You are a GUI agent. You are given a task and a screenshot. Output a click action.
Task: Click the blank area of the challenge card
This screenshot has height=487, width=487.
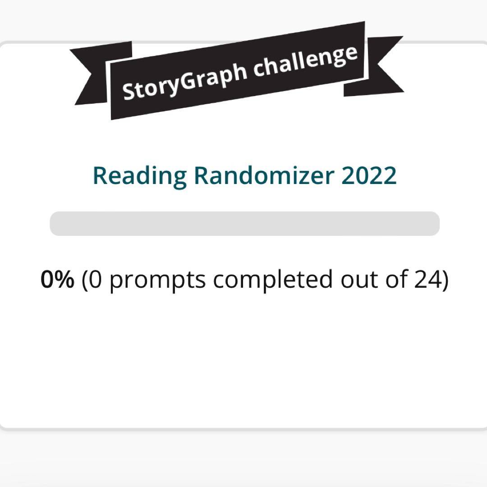tap(243, 361)
